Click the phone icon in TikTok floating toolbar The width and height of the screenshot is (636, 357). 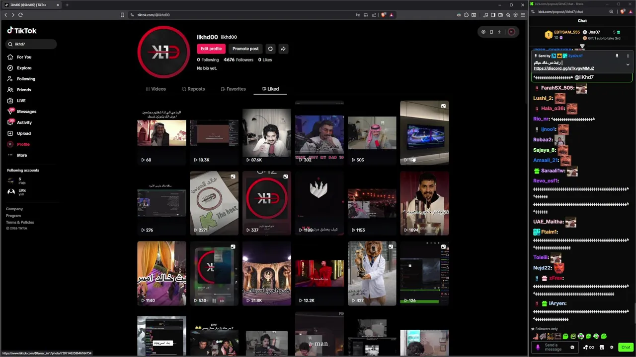click(x=491, y=32)
